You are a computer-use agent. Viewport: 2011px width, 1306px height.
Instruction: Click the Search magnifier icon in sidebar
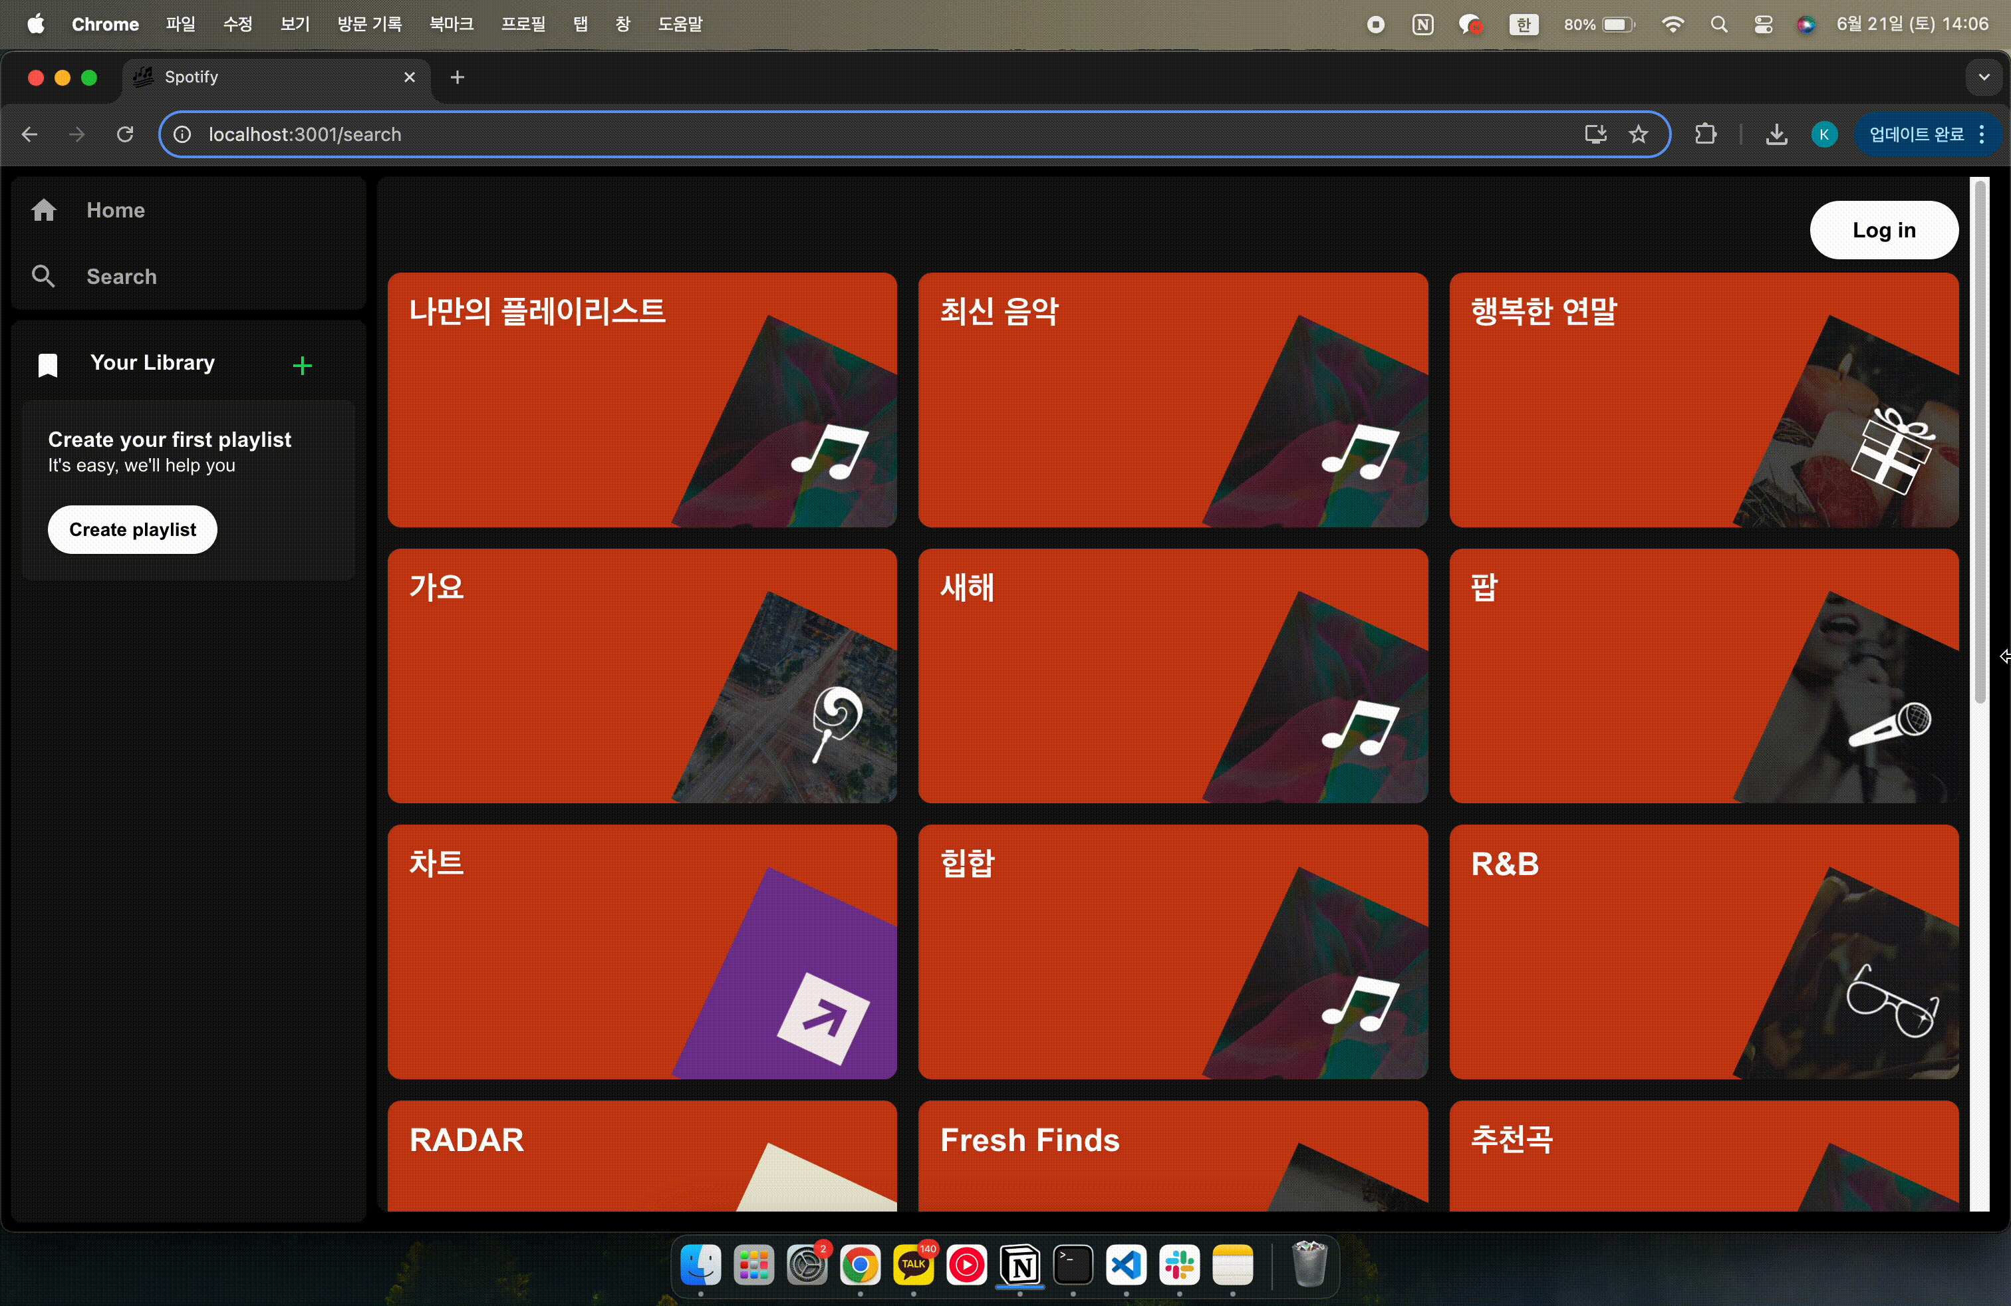(43, 276)
